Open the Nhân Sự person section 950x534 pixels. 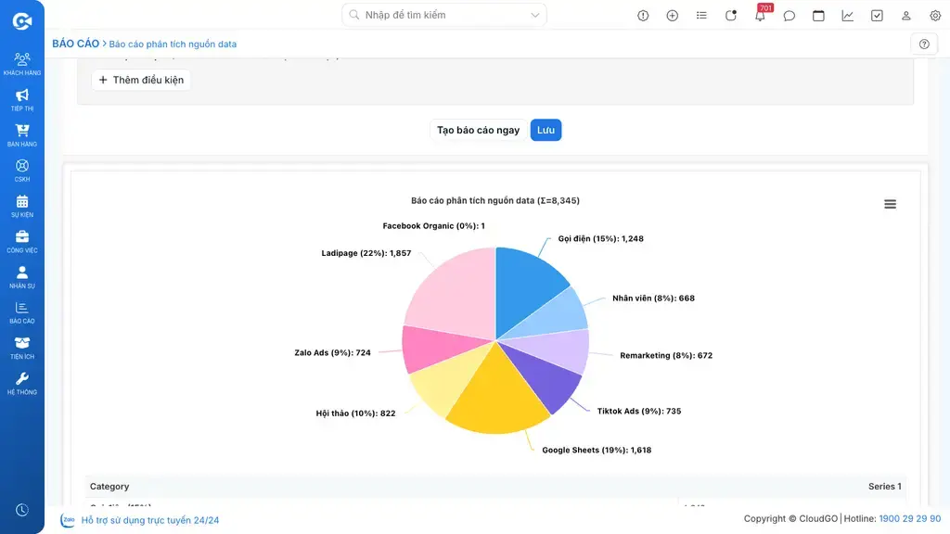point(22,277)
